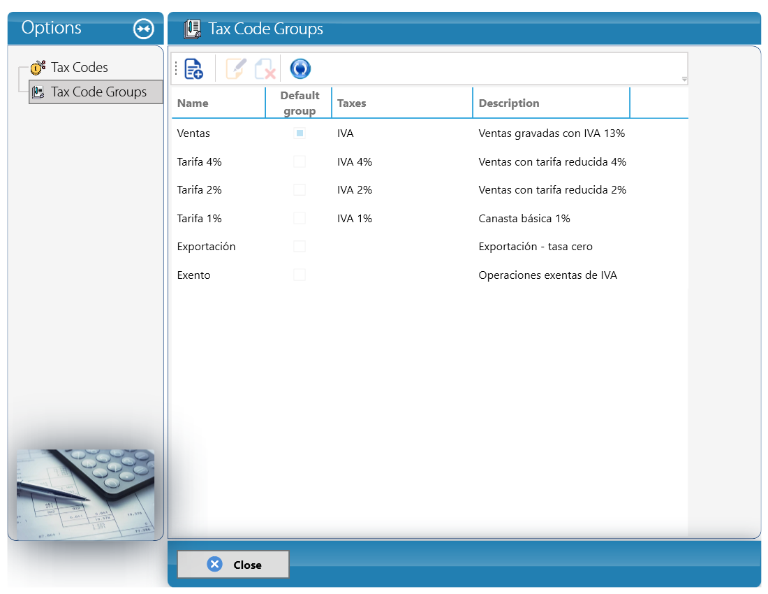The height and width of the screenshot is (594, 768).
Task: Click the Tax Code Groups header icon
Action: coord(193,29)
